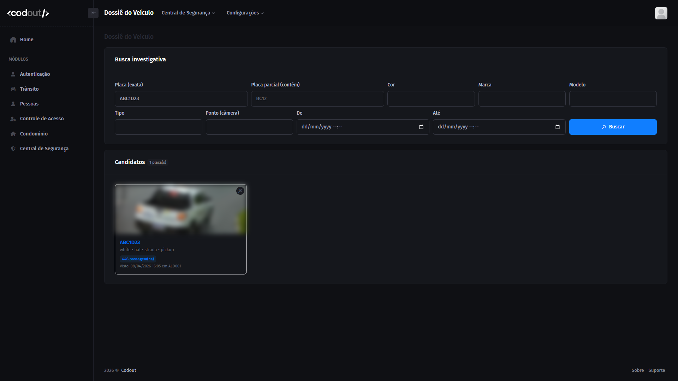This screenshot has height=381, width=678.
Task: Click the Trânsito car icon
Action: (13, 89)
